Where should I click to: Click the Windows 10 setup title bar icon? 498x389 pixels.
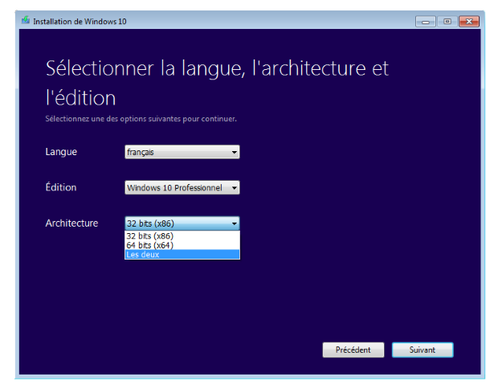(x=26, y=21)
